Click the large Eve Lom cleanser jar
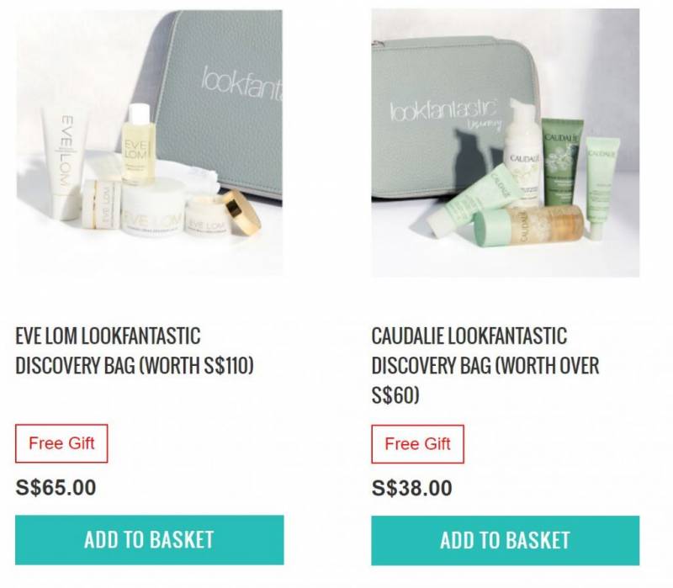Screen dimensions: 673x588 point(154,208)
